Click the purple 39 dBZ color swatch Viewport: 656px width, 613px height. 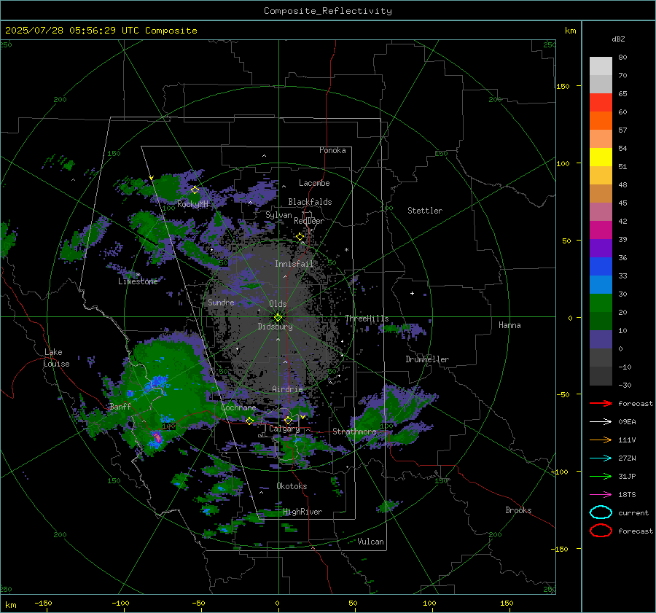click(x=601, y=248)
